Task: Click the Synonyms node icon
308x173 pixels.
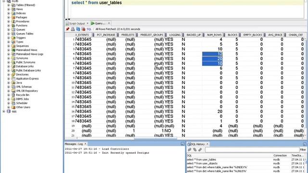Action: (13, 58)
